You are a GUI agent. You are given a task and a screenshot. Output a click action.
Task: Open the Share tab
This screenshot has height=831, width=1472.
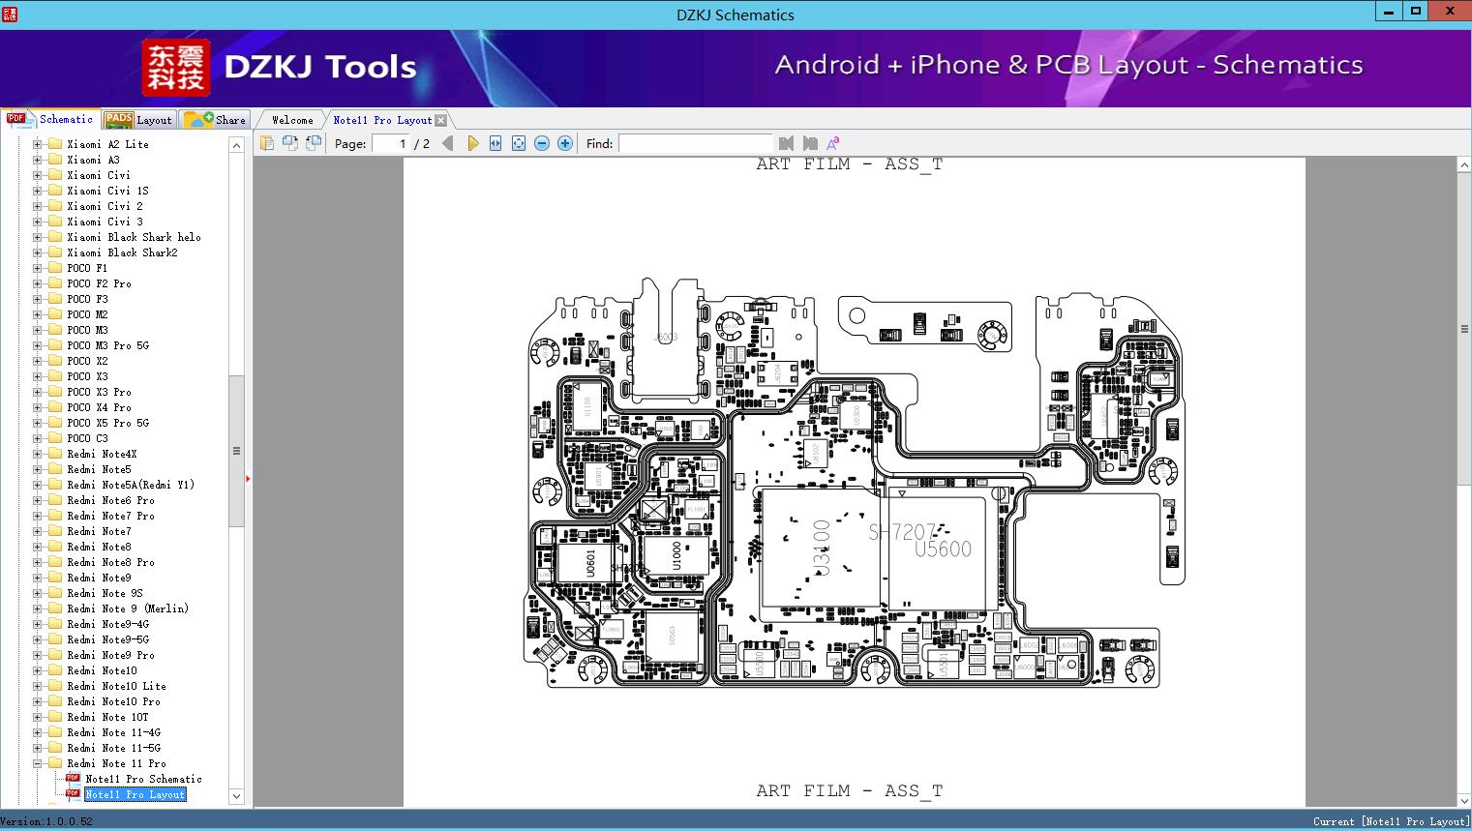215,120
